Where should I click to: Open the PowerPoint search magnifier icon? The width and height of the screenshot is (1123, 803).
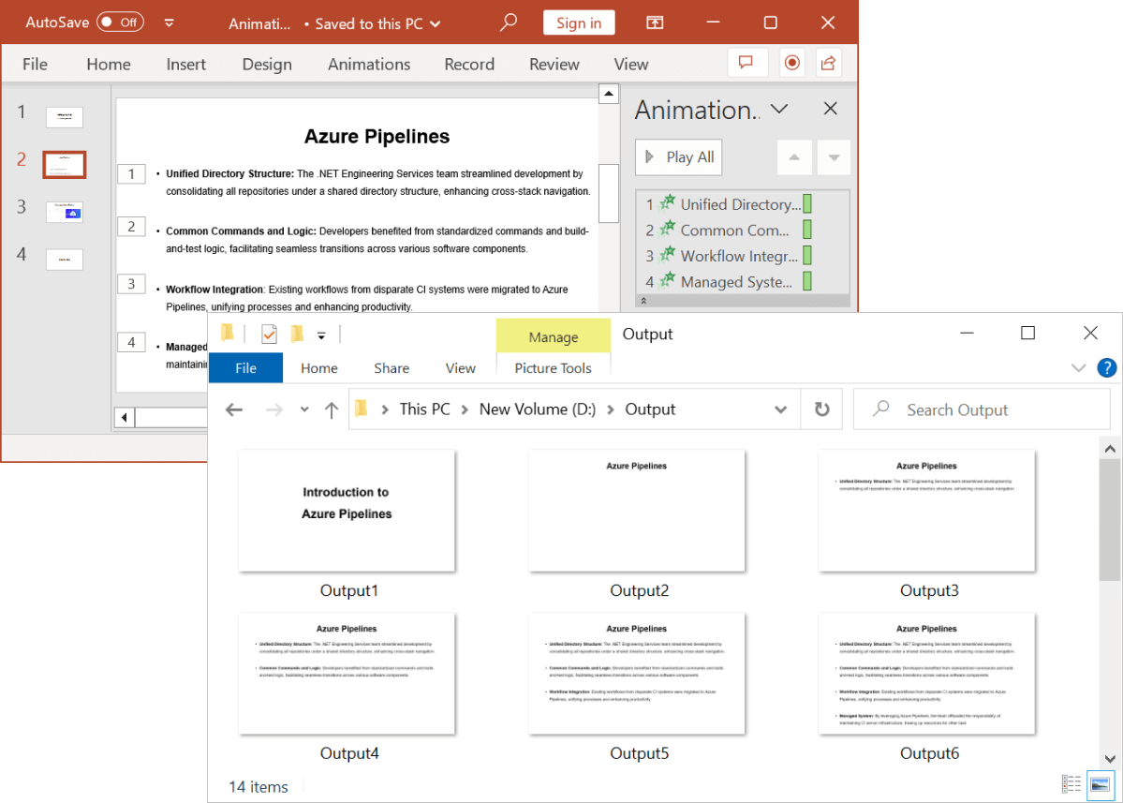tap(509, 22)
